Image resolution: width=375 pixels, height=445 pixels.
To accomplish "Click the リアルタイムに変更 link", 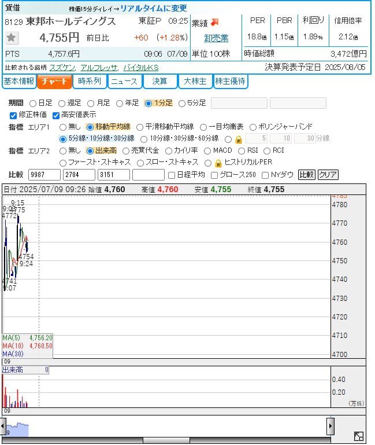I will pos(154,8).
